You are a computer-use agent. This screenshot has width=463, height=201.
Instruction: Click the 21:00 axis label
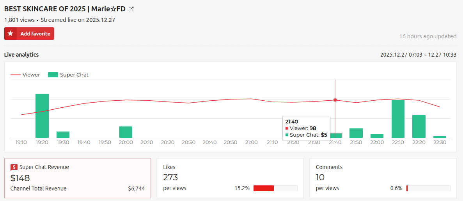coord(251,142)
